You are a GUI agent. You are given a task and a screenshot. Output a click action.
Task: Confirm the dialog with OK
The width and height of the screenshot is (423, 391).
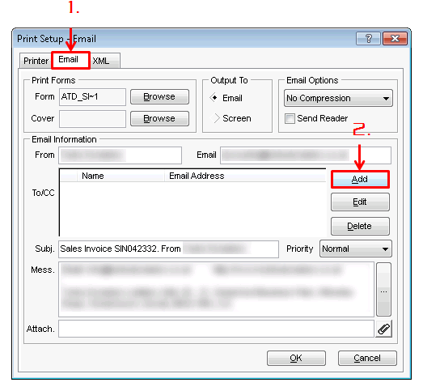[296, 358]
